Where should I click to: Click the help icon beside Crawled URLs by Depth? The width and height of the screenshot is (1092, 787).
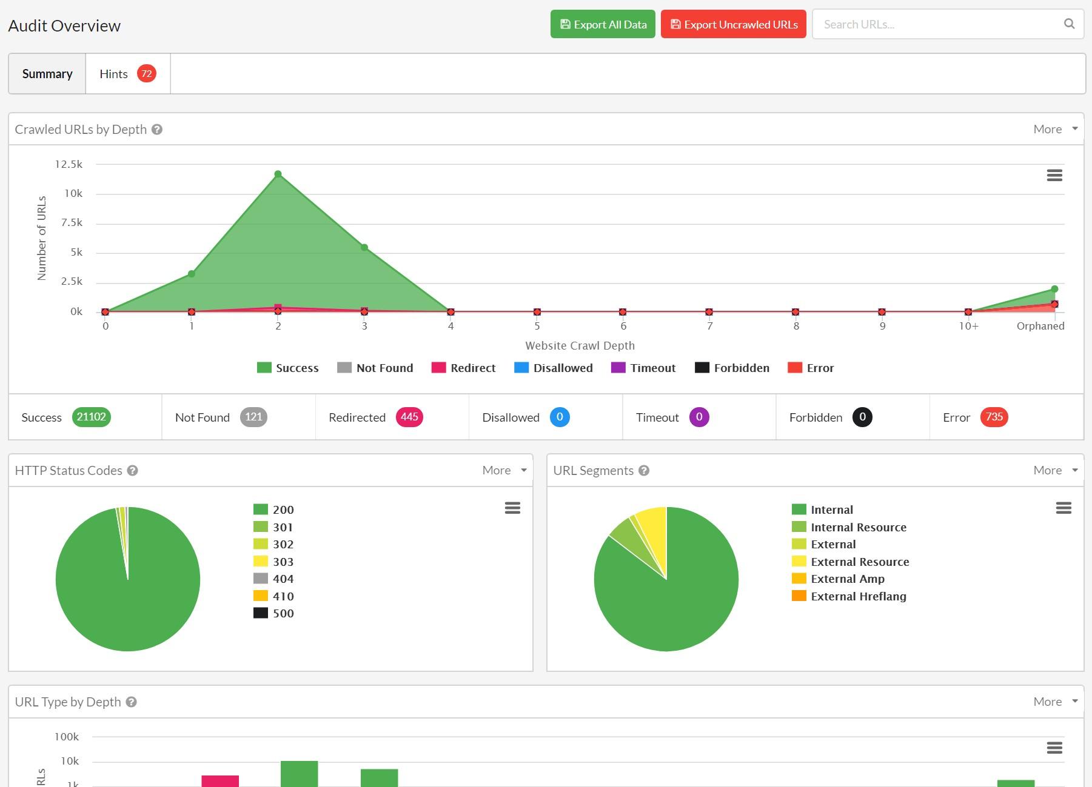pos(158,129)
